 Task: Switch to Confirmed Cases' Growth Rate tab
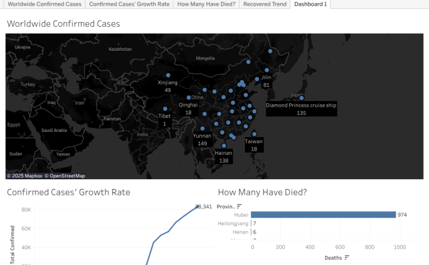click(129, 4)
